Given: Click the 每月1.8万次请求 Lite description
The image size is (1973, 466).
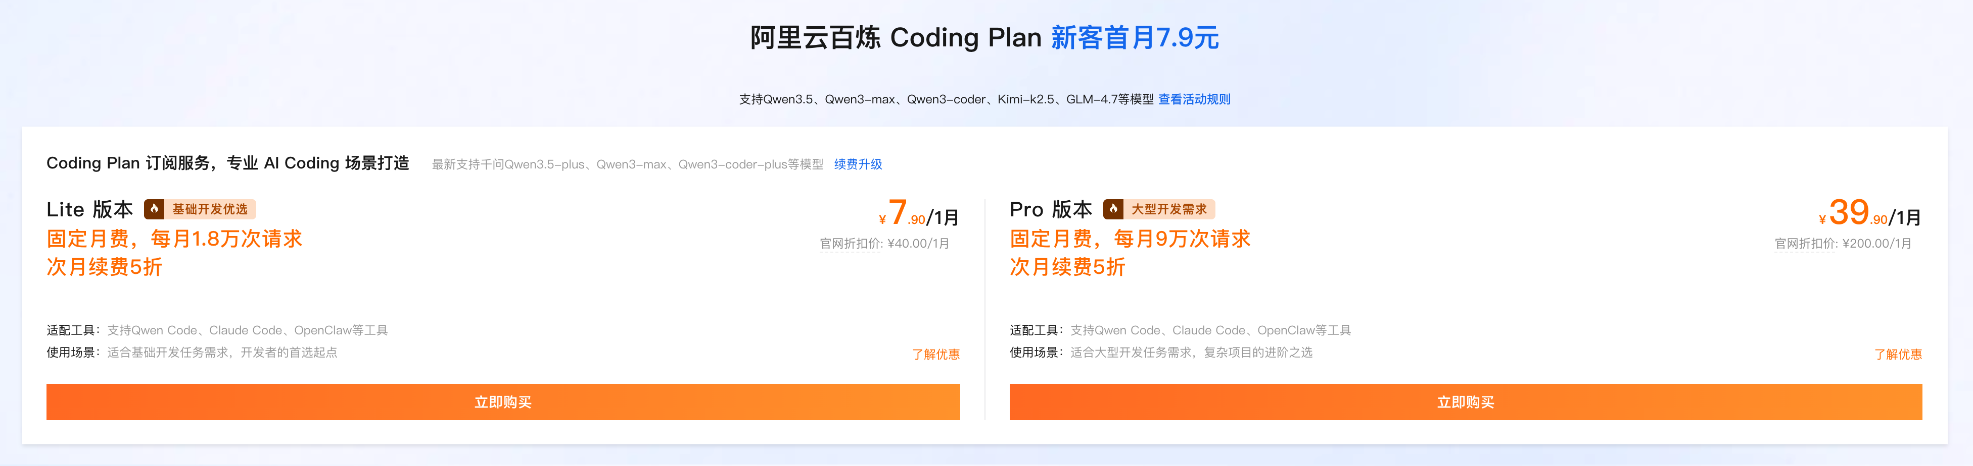Looking at the screenshot, I should [x=227, y=239].
